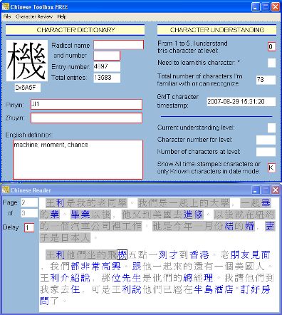Focus the Pinyin field containing JI1
282x315 pixels.
pos(86,105)
